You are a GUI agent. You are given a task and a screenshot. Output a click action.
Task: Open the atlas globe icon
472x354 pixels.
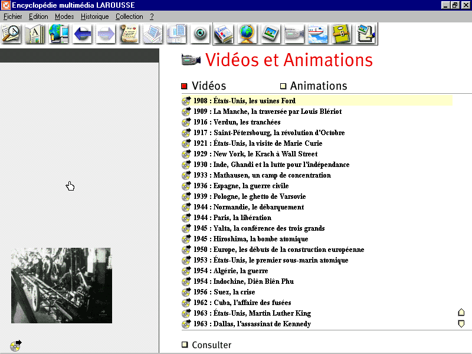(247, 34)
